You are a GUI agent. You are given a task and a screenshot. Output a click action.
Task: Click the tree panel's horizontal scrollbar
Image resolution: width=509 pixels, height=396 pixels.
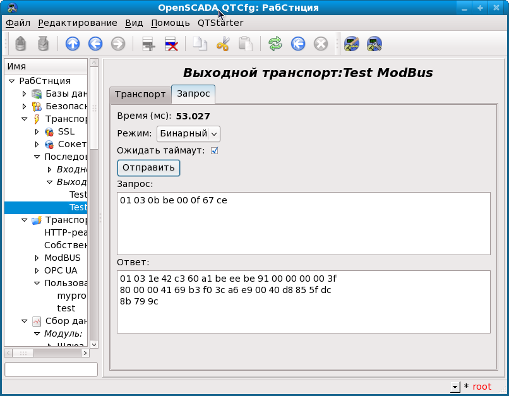point(47,353)
